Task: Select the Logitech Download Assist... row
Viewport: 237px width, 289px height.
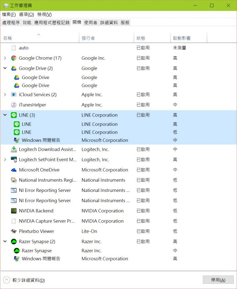Action: [118, 149]
